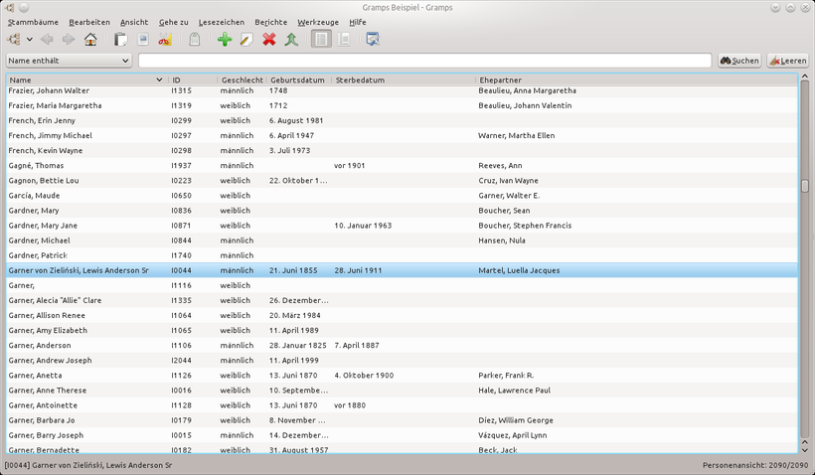Click the green merge persons icon
815x475 pixels.
pos(291,39)
